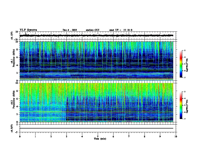Viewport: 198px width, 153px height.
Task: Click time-axis tick label '3'
Action: coord(66,136)
